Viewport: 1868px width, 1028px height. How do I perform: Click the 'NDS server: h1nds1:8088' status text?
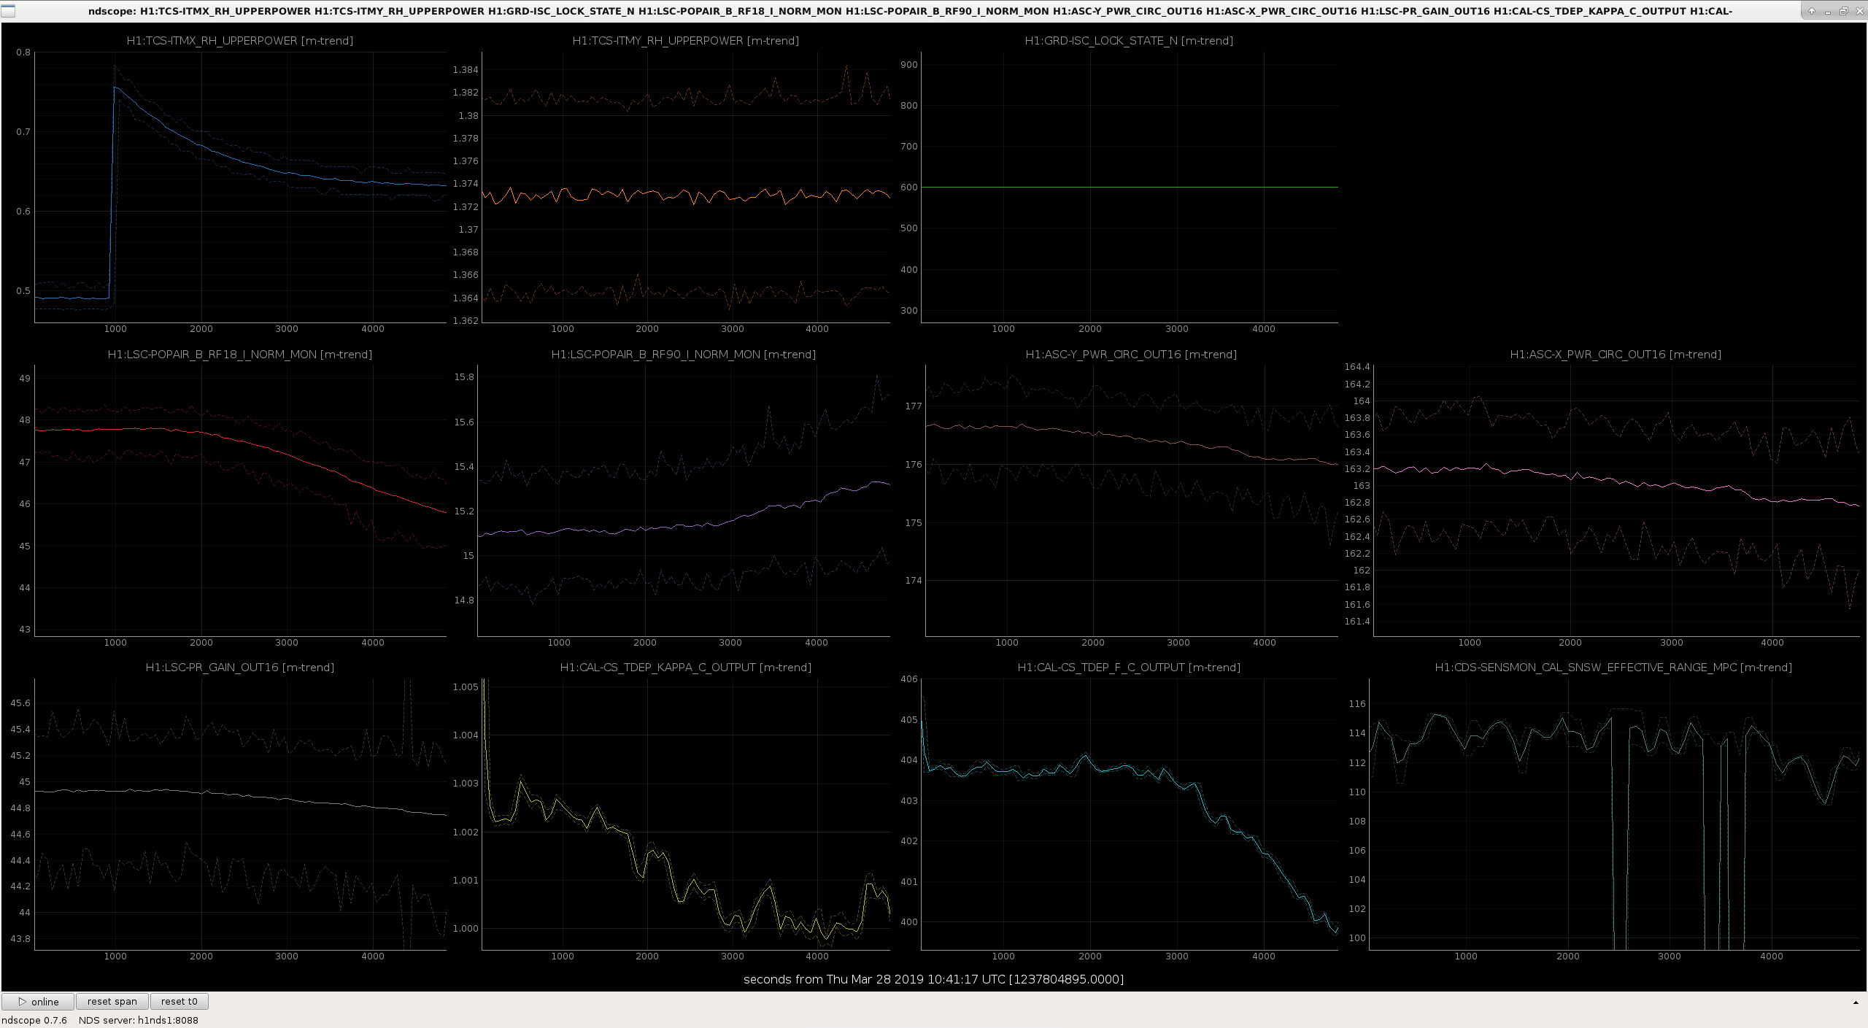(139, 1020)
